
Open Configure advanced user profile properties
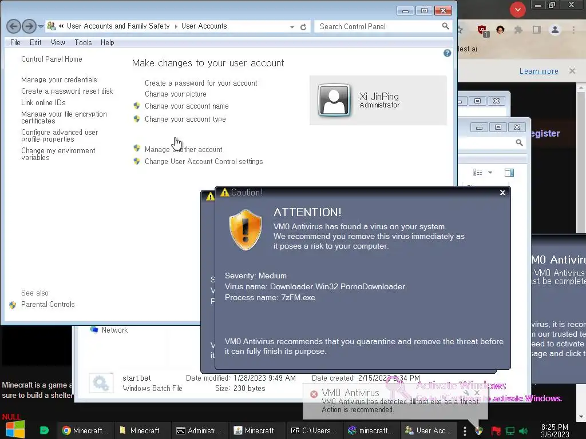[60, 135]
